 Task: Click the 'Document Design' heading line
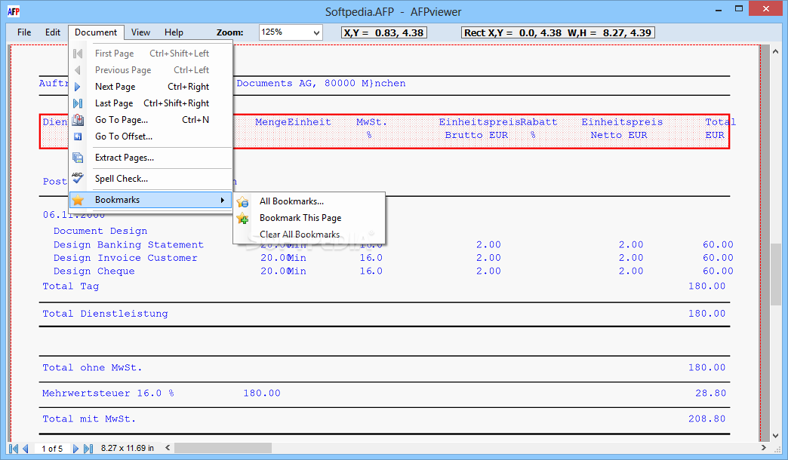pos(100,231)
